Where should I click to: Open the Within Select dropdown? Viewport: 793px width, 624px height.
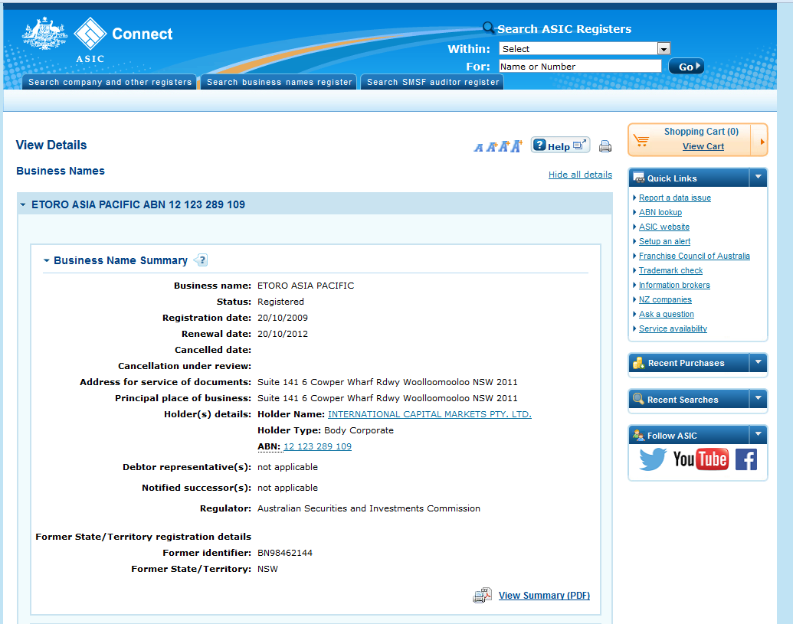click(664, 48)
